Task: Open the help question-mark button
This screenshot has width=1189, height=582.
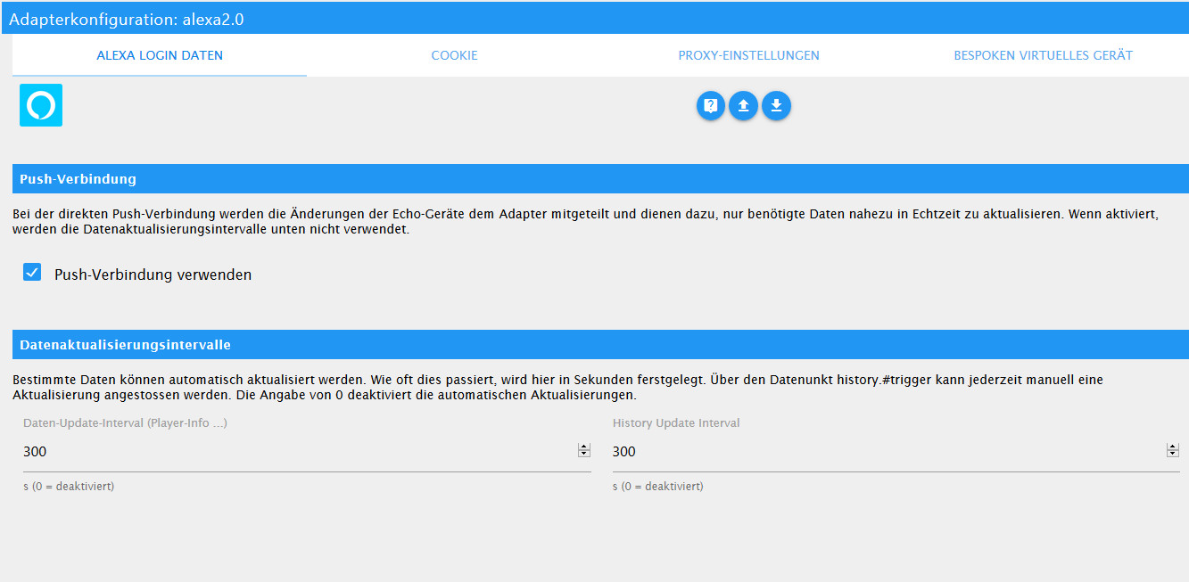Action: point(711,106)
